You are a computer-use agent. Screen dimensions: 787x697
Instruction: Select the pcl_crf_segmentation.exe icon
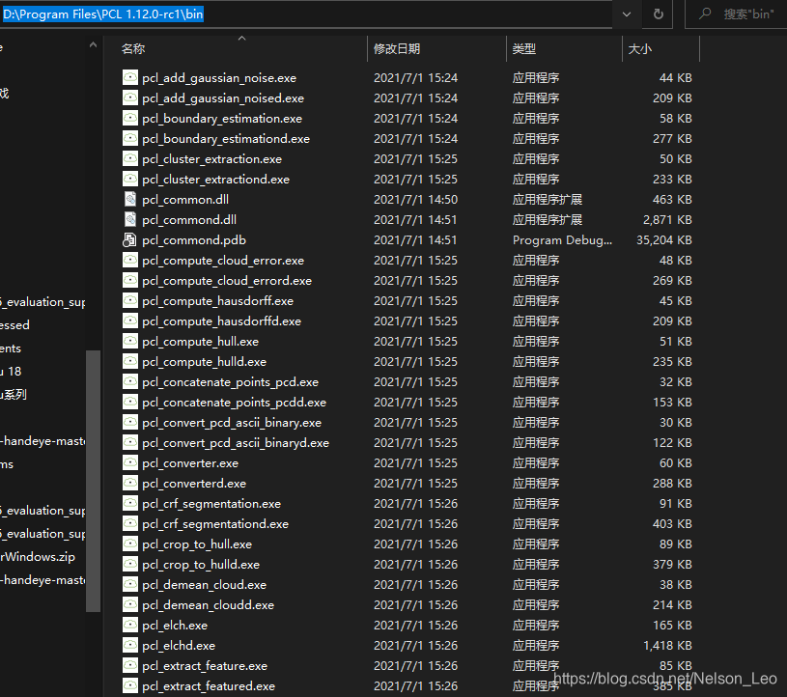click(130, 504)
